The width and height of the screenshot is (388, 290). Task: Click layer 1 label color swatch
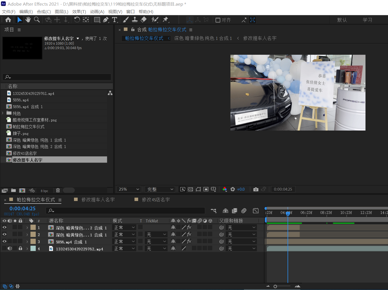coord(33,227)
